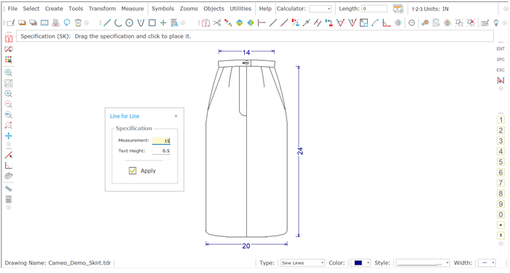Click the colored dots selection icon
This screenshot has width=510, height=274.
point(9,60)
